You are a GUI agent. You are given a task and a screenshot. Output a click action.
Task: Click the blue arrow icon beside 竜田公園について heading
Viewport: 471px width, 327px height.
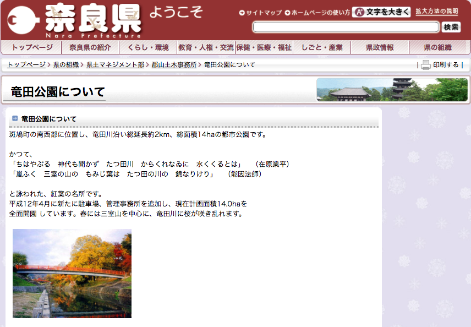click(15, 118)
